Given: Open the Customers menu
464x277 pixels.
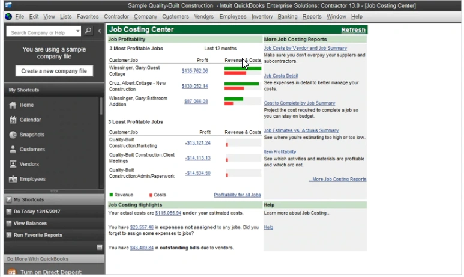Looking at the screenshot, I should (x=175, y=17).
